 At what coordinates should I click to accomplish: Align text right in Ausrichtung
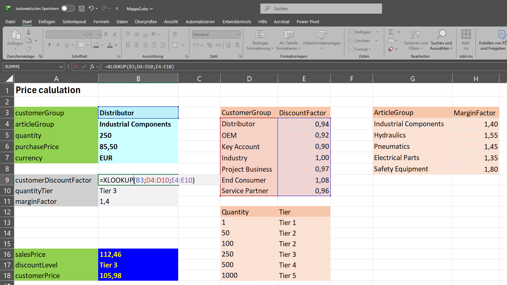point(145,45)
